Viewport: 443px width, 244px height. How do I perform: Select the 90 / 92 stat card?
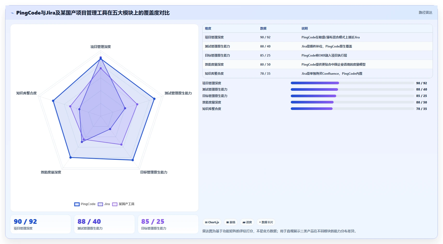pyautogui.click(x=41, y=224)
